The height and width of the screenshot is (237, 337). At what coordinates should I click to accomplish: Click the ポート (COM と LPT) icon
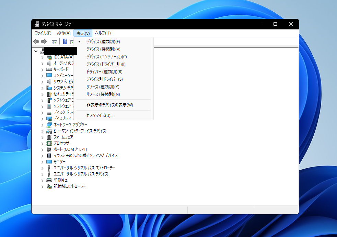[x=49, y=149]
